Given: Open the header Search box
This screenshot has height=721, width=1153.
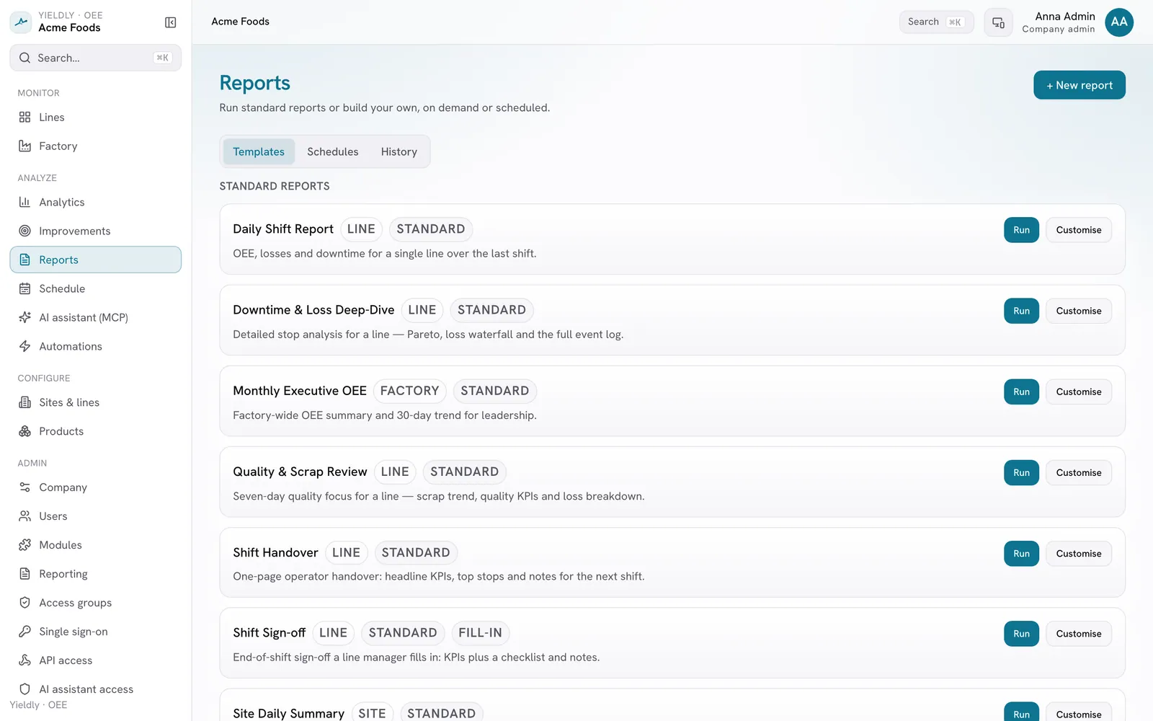Looking at the screenshot, I should [936, 22].
